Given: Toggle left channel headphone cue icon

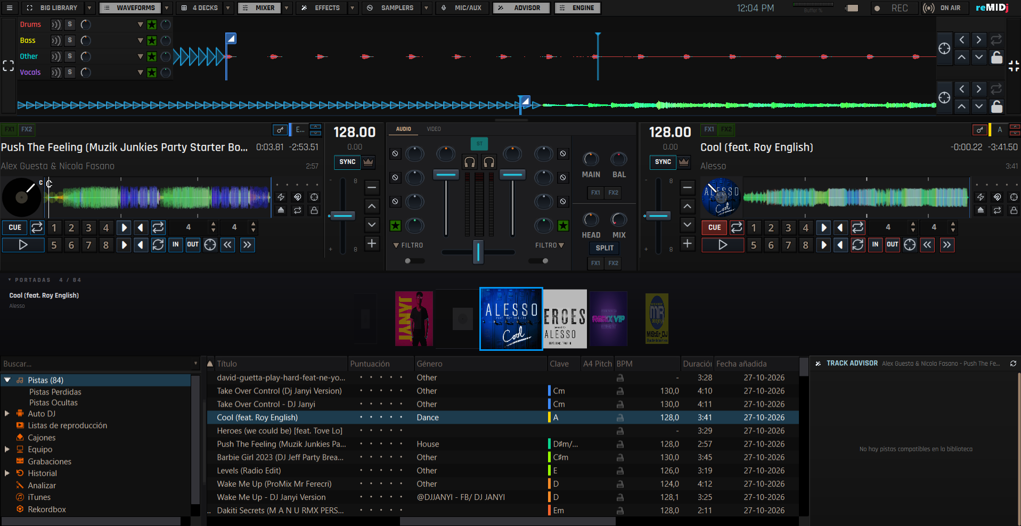Looking at the screenshot, I should (x=469, y=162).
